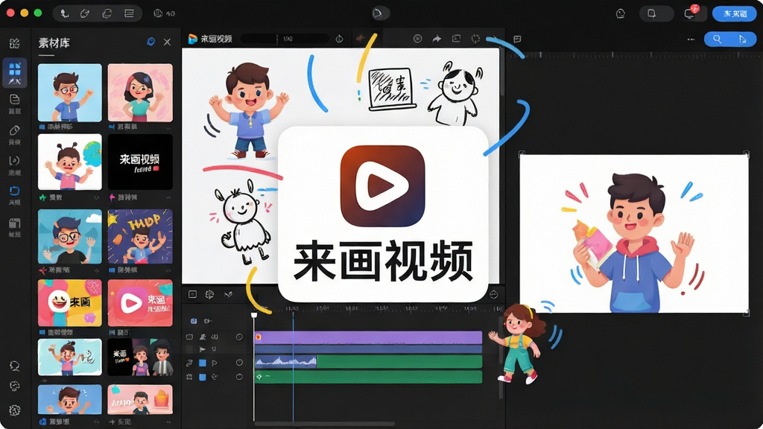Click the globe icon beside the 40 label

[x=158, y=13]
